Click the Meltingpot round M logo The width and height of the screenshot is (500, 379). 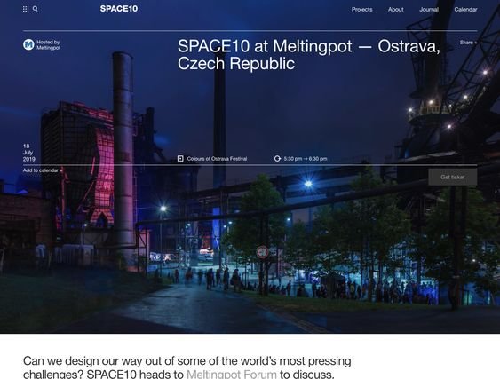pos(28,44)
